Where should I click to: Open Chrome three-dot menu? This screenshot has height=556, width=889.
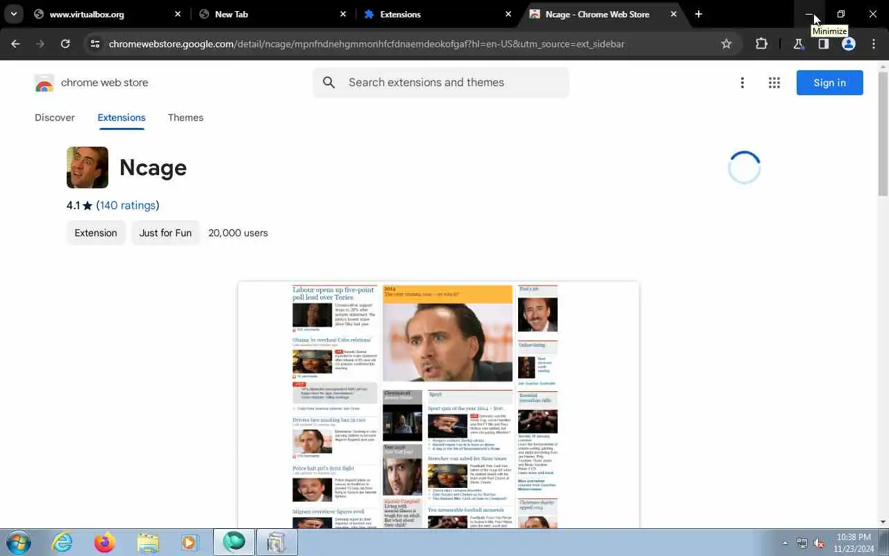873,44
